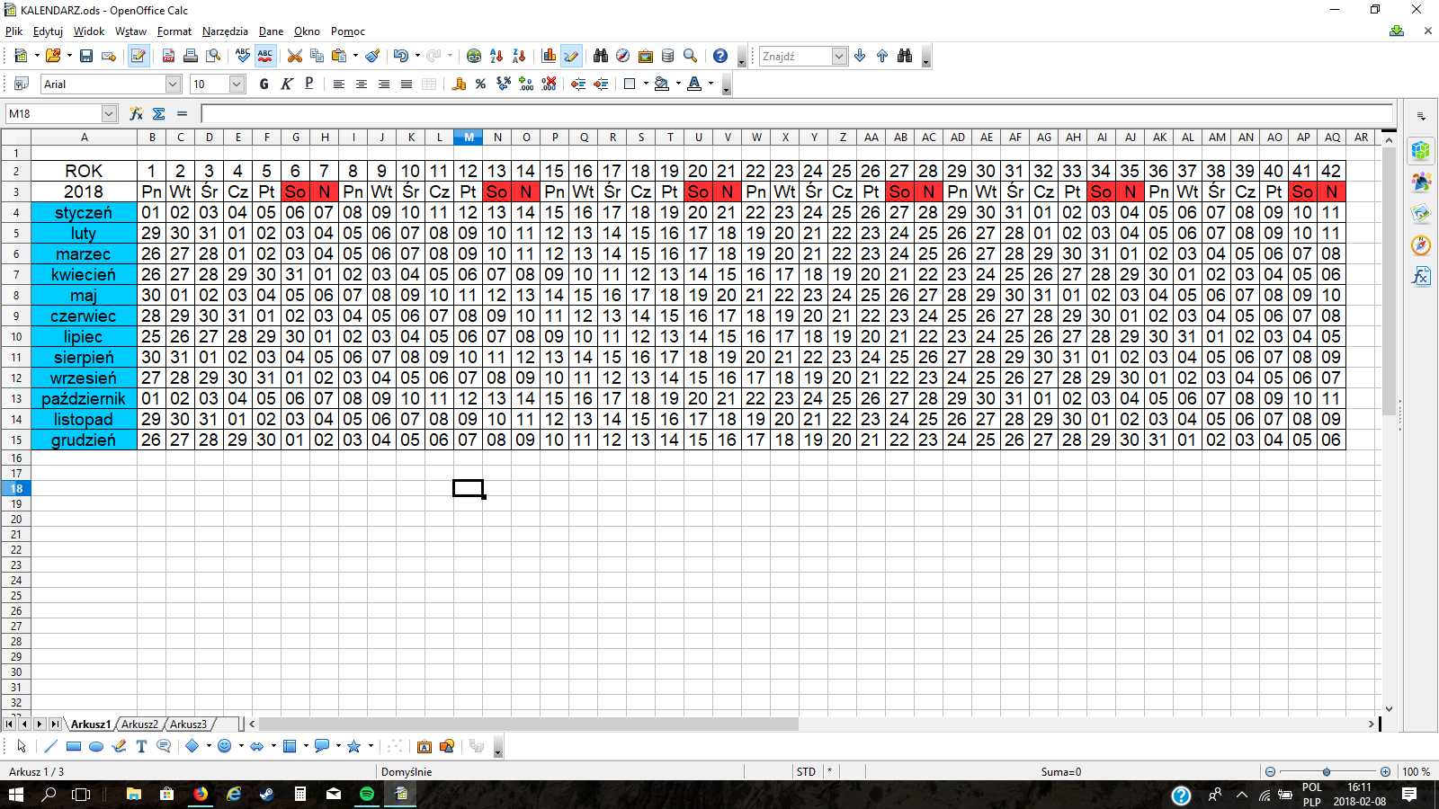The width and height of the screenshot is (1439, 809).
Task: Open the background color picker
Action: (662, 84)
